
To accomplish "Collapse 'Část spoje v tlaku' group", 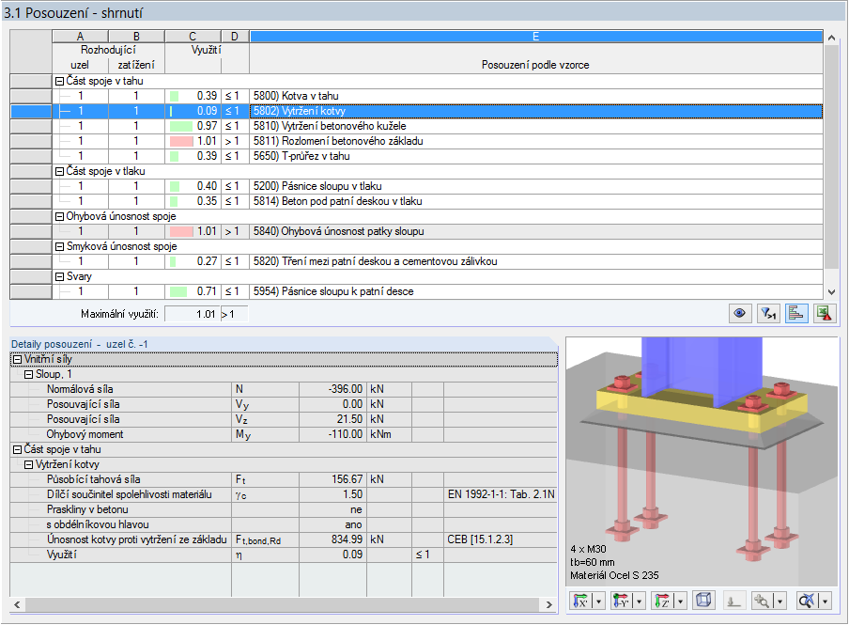I will coord(59,171).
